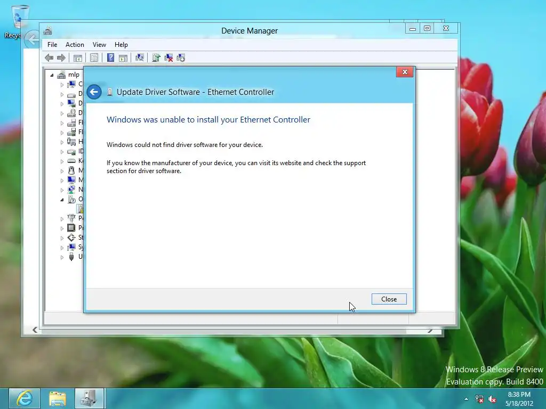The image size is (546, 409).
Task: Minimize the Device Manager window
Action: (413, 29)
